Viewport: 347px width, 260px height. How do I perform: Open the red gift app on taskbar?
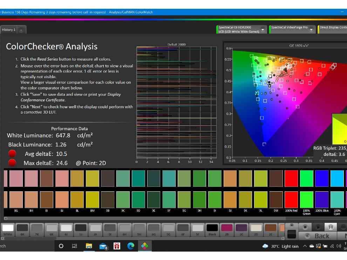[x=117, y=246]
